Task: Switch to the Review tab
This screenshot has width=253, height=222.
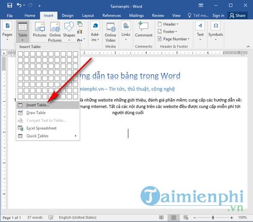Action: point(158,16)
